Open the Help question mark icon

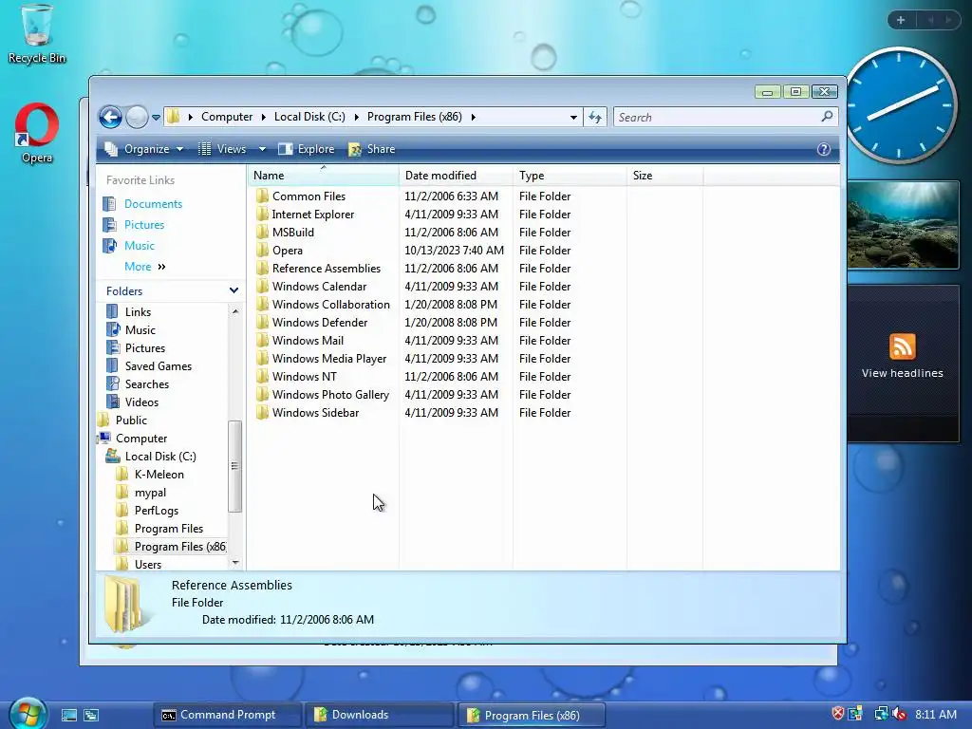coord(823,149)
